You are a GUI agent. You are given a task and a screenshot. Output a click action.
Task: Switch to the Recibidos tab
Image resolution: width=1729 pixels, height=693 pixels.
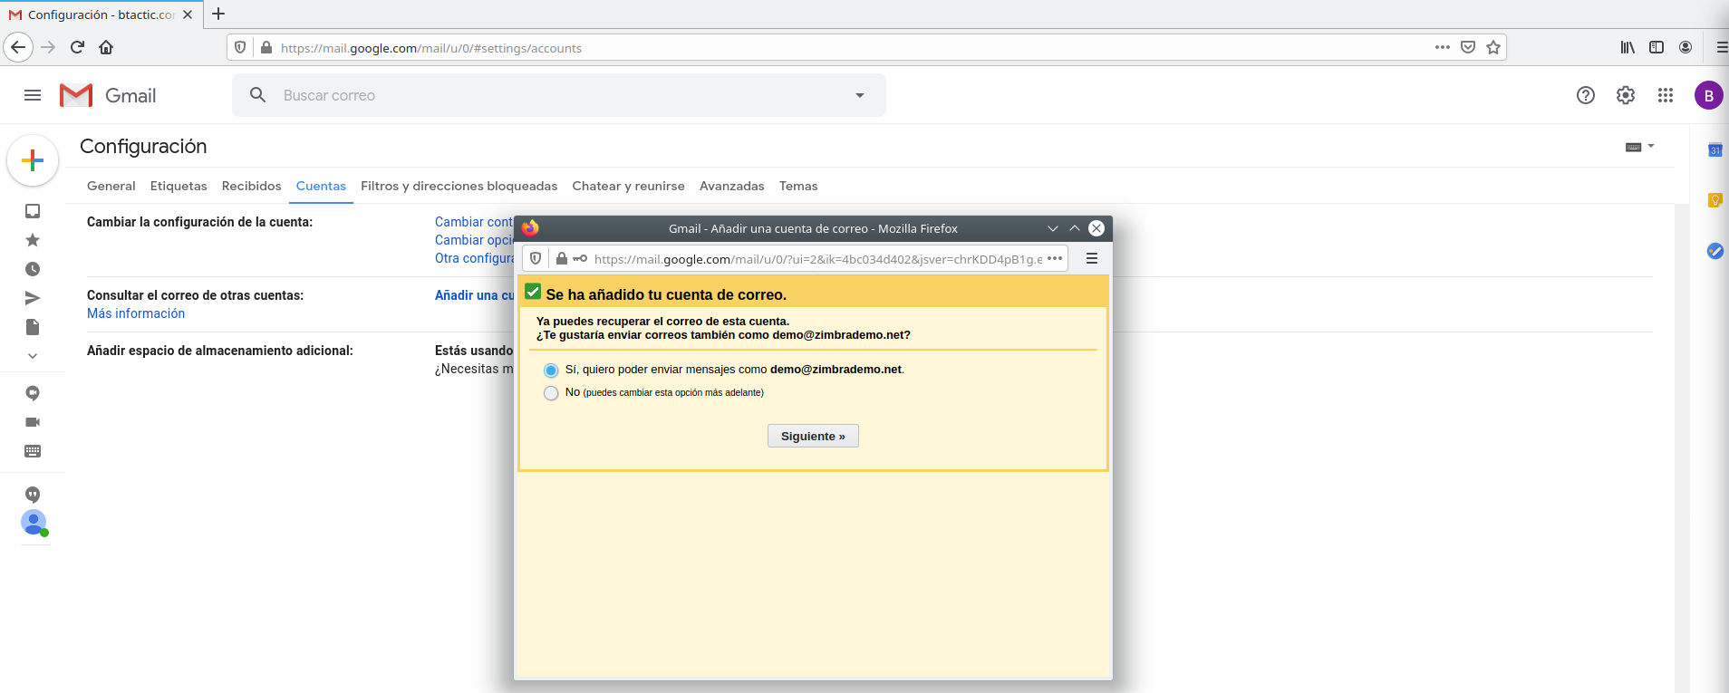coord(252,186)
